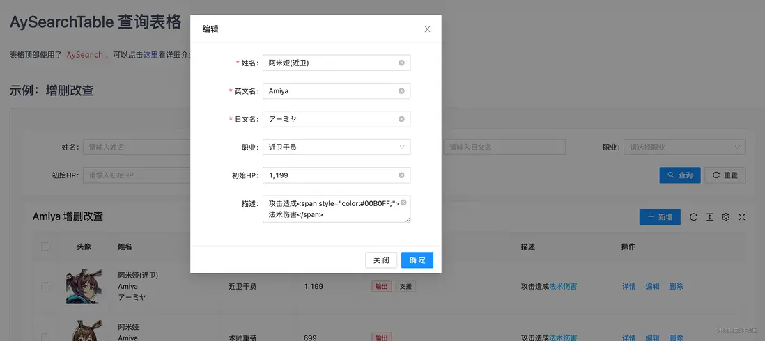
Task: Click the table refresh icon beside 新增
Action: (x=693, y=217)
